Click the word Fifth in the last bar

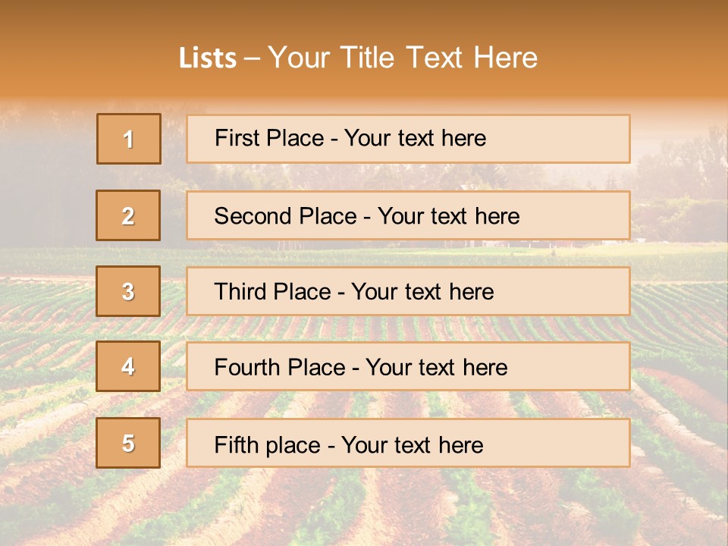click(236, 444)
